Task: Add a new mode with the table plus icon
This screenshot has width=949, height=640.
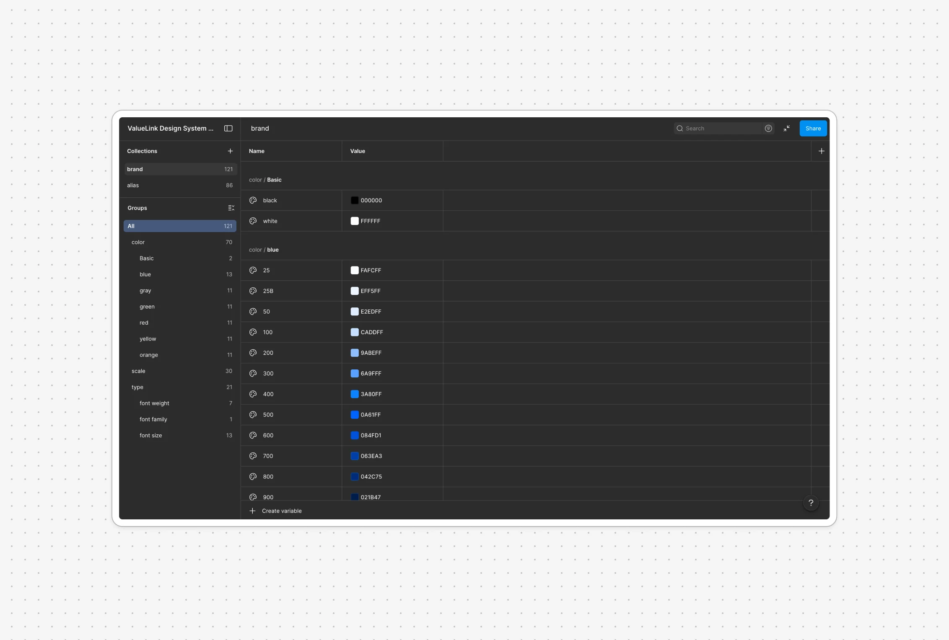Action: pos(822,151)
